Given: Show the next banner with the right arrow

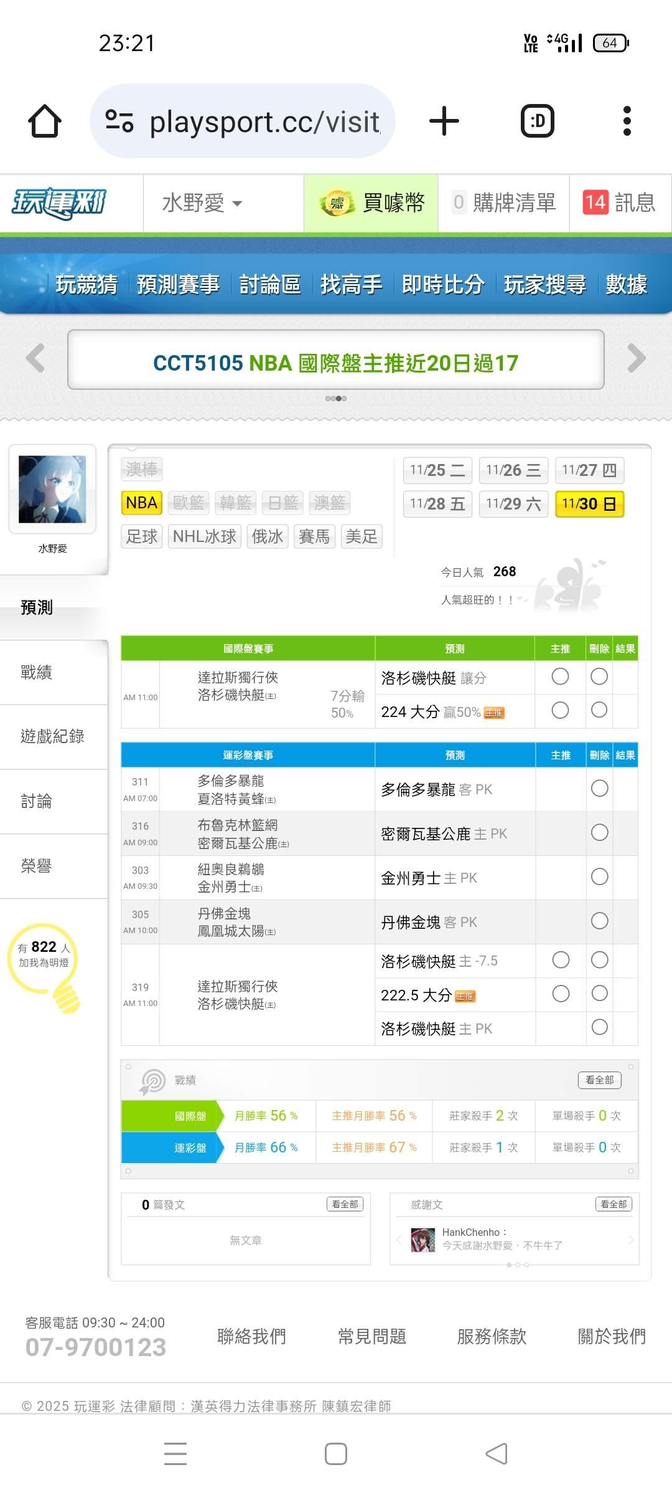Looking at the screenshot, I should click(637, 358).
